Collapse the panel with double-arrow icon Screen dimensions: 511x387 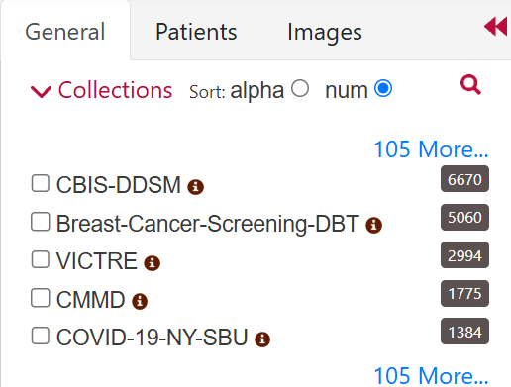[x=495, y=26]
